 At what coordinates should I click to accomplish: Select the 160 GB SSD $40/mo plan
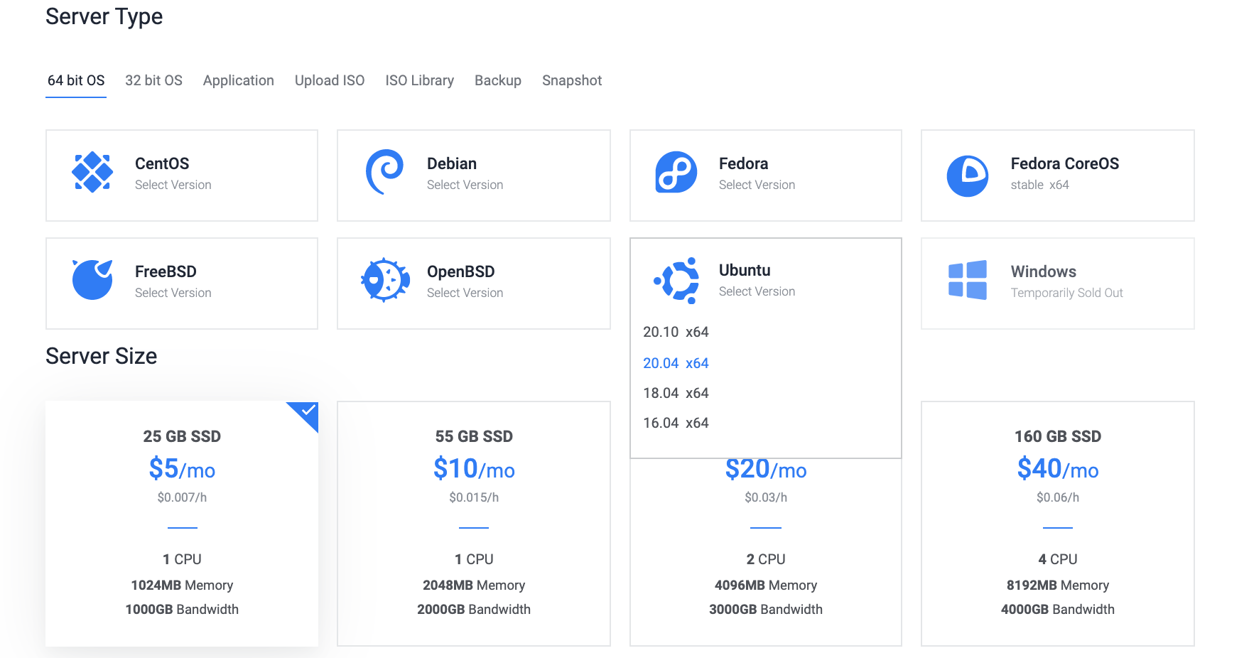pyautogui.click(x=1057, y=524)
